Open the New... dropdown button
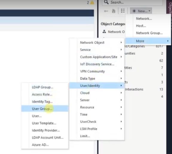This screenshot has height=154, width=172. pyautogui.click(x=141, y=11)
